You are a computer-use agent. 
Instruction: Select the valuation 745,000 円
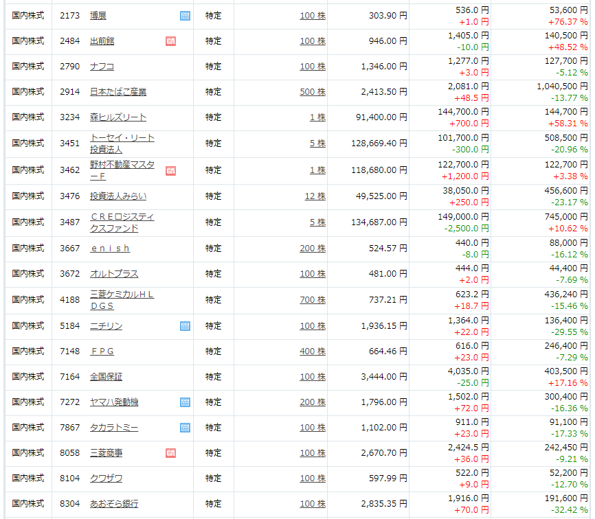[566, 217]
